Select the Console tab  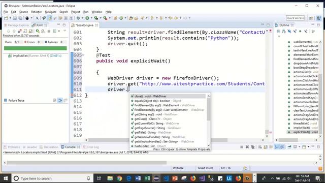70,147
